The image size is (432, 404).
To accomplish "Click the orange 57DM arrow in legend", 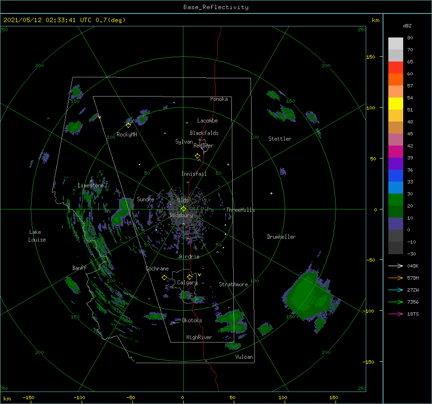I will (396, 278).
